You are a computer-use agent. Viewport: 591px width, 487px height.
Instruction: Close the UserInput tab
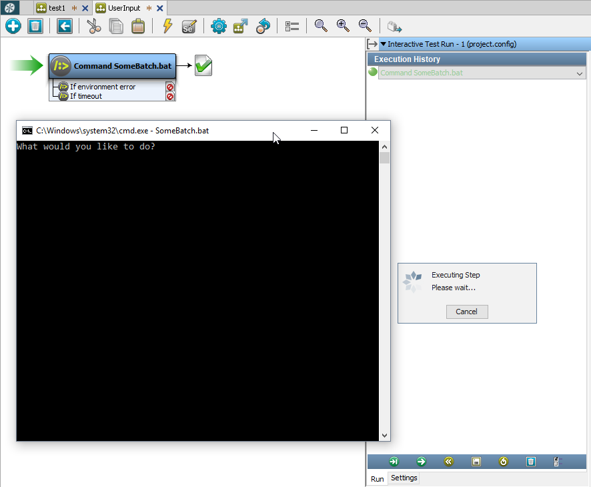coord(160,8)
